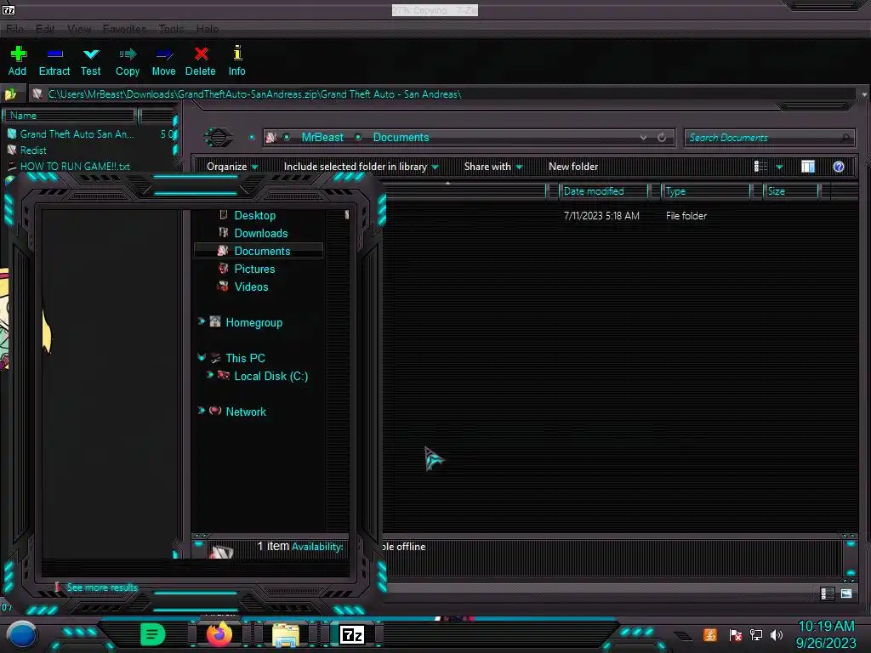The image size is (871, 653).
Task: Click Documents in the breadcrumb bar
Action: coord(401,137)
